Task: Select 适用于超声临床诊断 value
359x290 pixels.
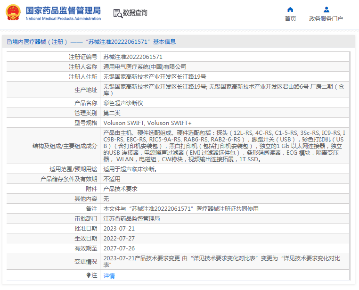Action: pyautogui.click(x=130, y=169)
